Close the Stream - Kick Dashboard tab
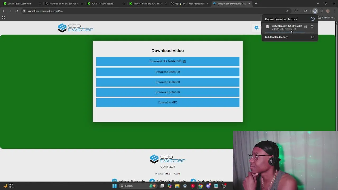The width and height of the screenshot is (338, 190). pos(40,4)
